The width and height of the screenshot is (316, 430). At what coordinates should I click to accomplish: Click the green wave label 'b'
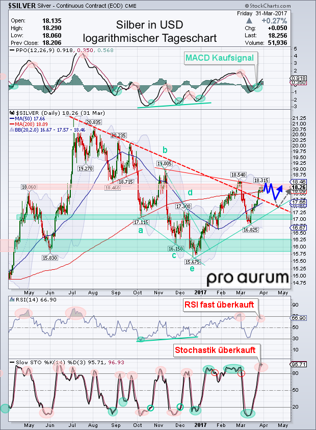click(x=165, y=149)
